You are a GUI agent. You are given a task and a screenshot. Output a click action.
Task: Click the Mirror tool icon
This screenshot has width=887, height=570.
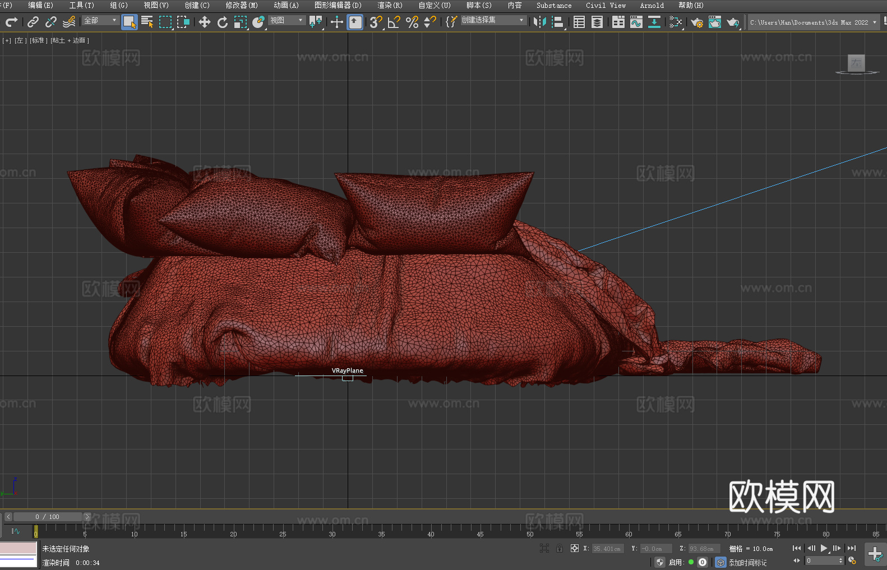pos(539,22)
